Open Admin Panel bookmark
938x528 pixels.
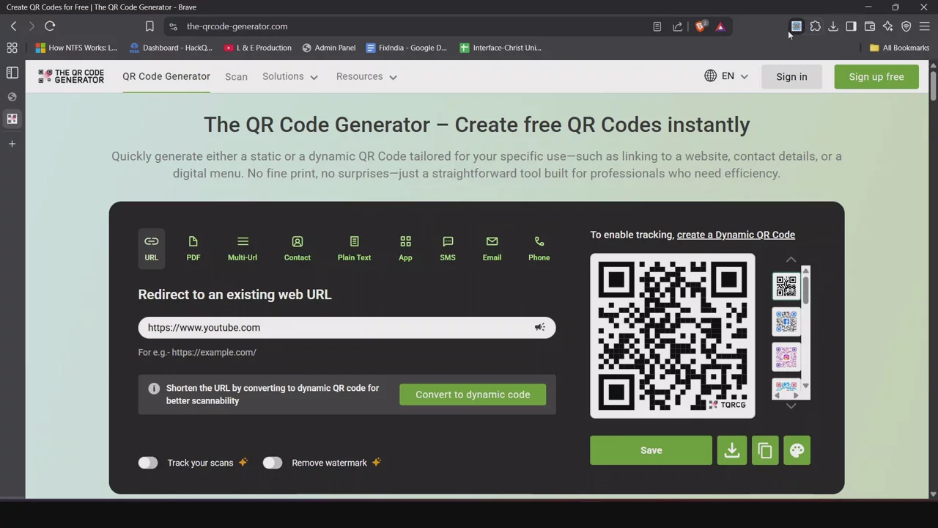pyautogui.click(x=329, y=48)
